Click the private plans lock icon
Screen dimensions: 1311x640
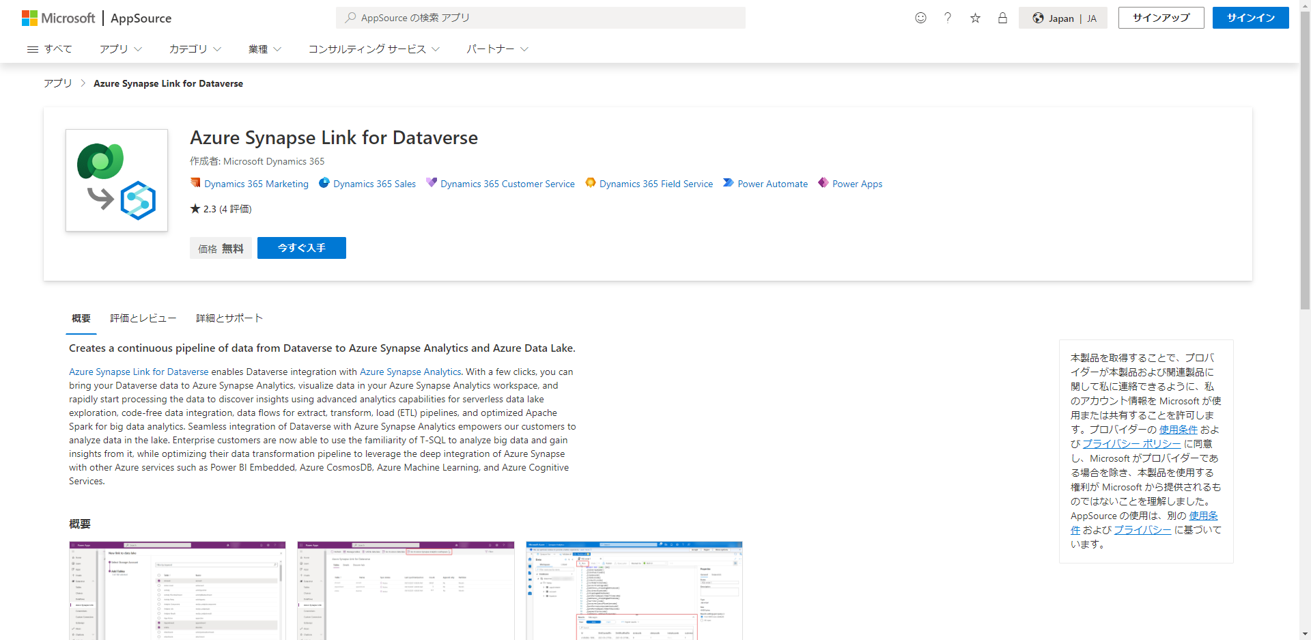1002,18
